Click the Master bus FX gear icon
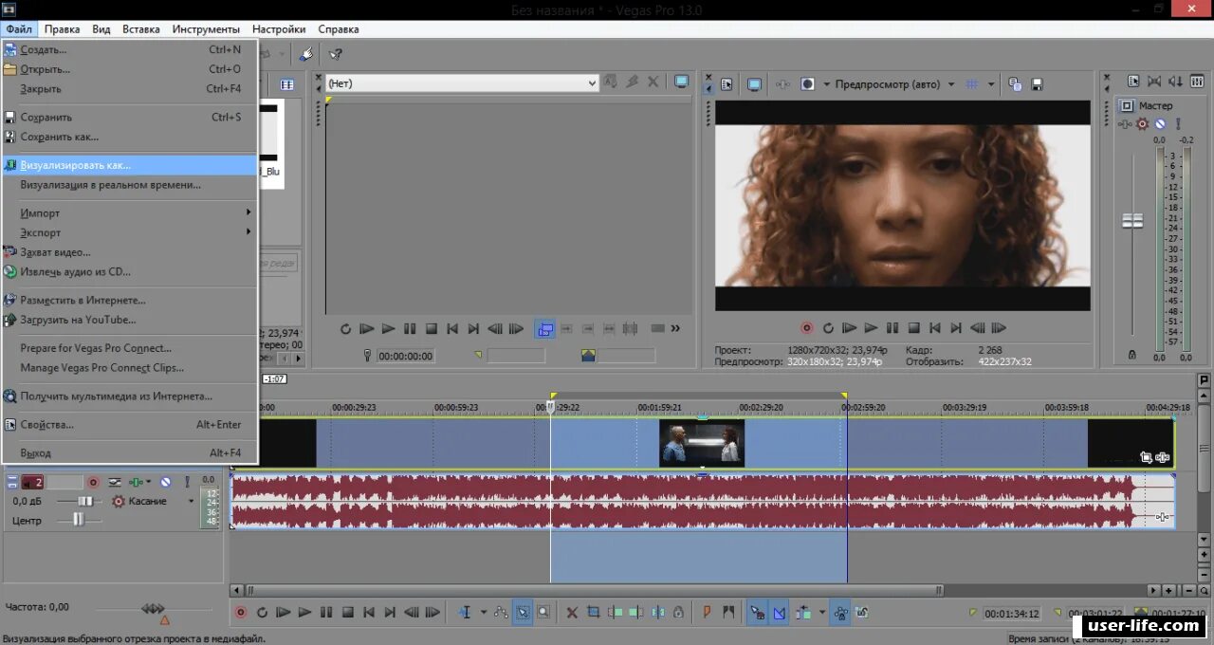Viewport: 1214px width, 645px height. (x=1142, y=124)
